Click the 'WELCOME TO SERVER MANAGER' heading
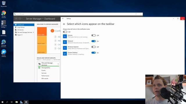The width and height of the screenshot is (186, 104). [47, 24]
